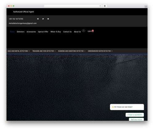The image size is (154, 130).
Task: Click the red macOS close window button
Action: [9, 6]
